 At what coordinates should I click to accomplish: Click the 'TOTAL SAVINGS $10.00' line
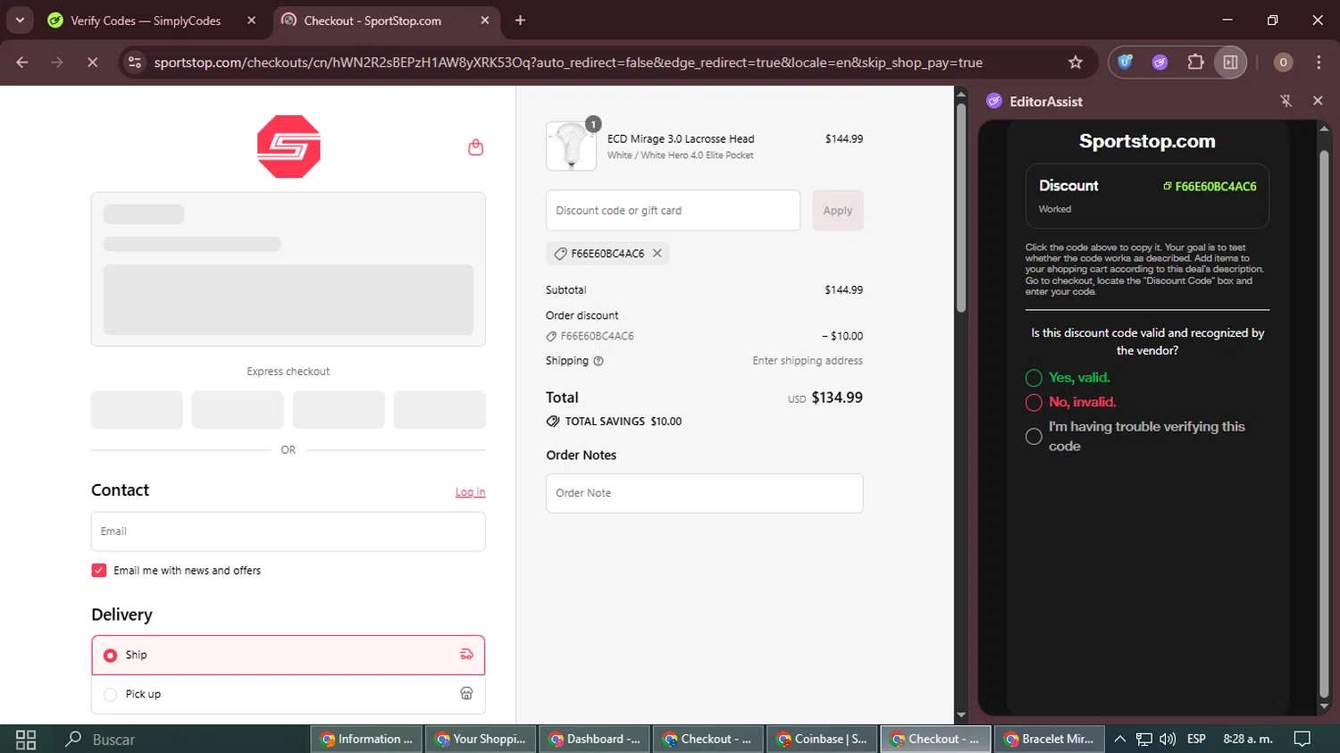615,422
